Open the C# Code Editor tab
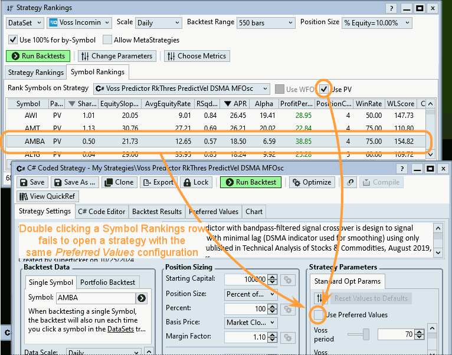This screenshot has height=355, width=452. click(101, 211)
